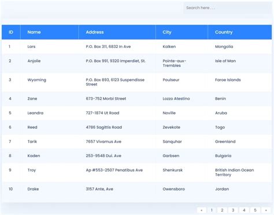Click address P.O. Box 991, 9320 Imperdiet, St.
The height and width of the screenshot is (215, 274).
(116, 61)
